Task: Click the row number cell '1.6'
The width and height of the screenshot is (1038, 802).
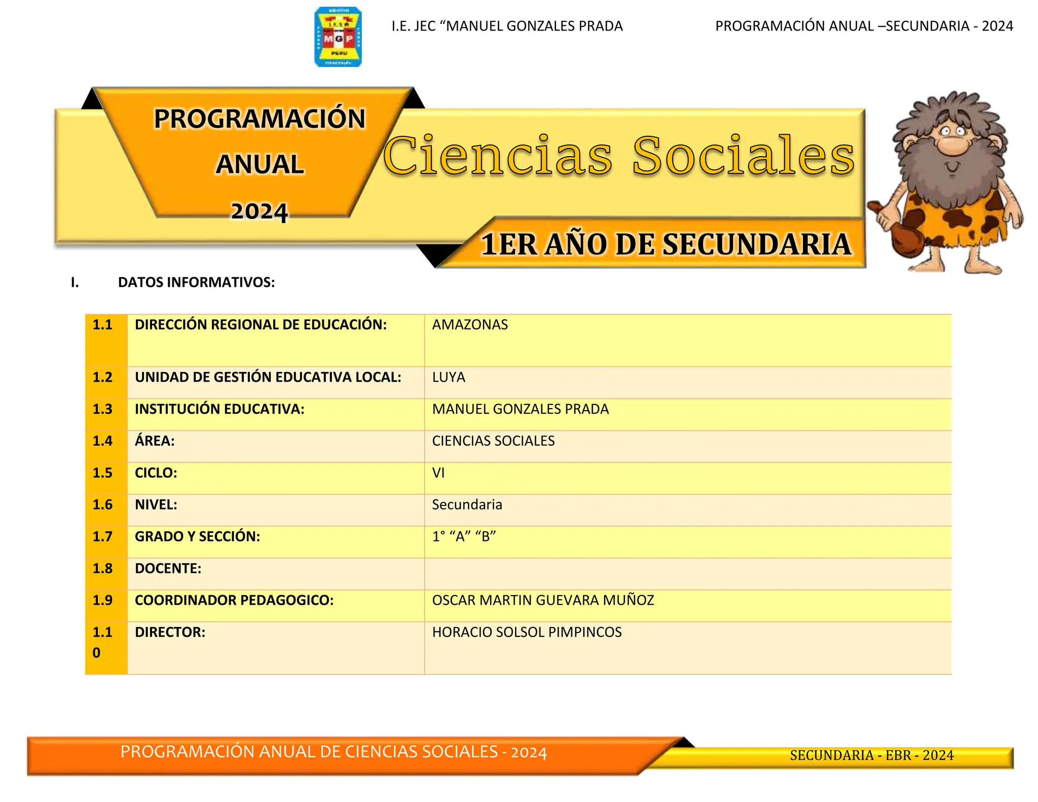Action: (106, 511)
